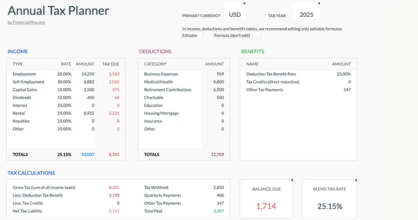Screen dimensions: 418x220
Task: Select the Tax Withheld value 2,850
Action: [x=218, y=188]
